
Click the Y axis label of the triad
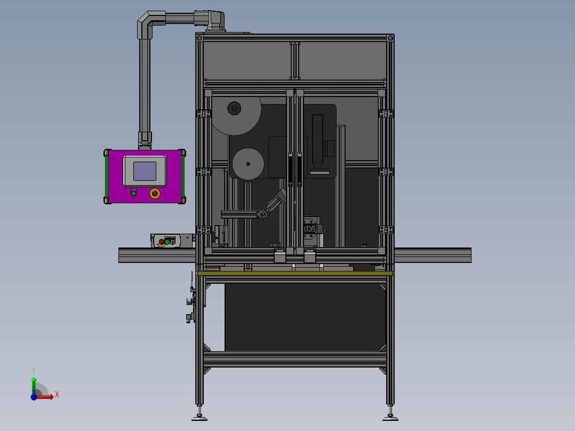(34, 371)
